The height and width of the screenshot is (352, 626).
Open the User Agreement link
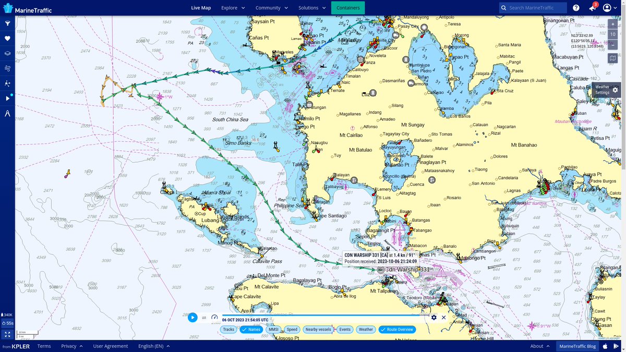click(111, 346)
